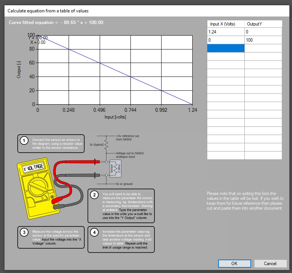Click the step 1 number circle
Screen dimensions: 292x273
click(x=24, y=141)
